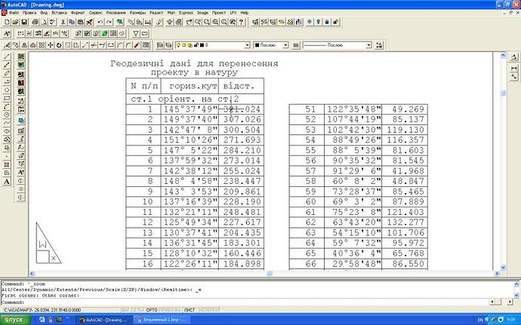Click the black color swatch Послою
The height and width of the screenshot is (325, 521).
257,45
